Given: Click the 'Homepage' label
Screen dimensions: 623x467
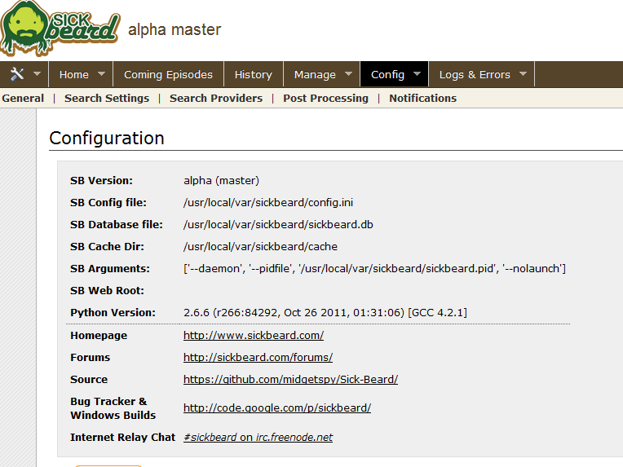Looking at the screenshot, I should tap(99, 336).
